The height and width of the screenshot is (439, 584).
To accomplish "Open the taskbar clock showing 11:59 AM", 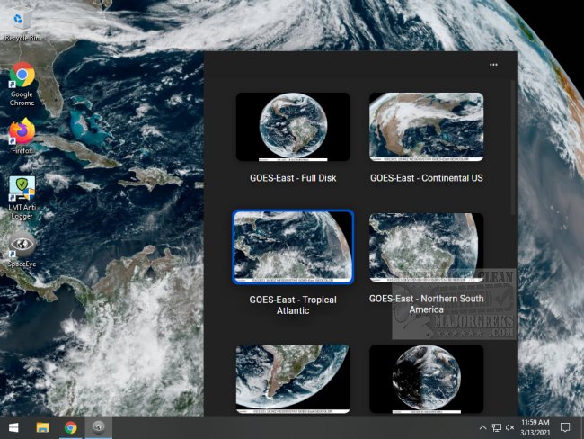I will 535,427.
